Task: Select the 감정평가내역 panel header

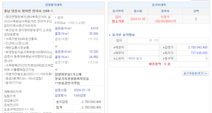Action: coord(54,5)
